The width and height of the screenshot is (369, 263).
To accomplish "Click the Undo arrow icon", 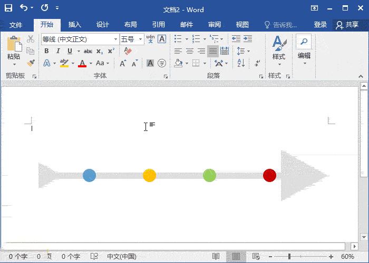I will (x=24, y=8).
